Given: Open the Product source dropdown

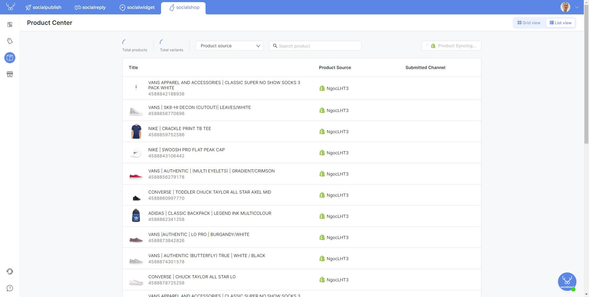Looking at the screenshot, I should (229, 46).
